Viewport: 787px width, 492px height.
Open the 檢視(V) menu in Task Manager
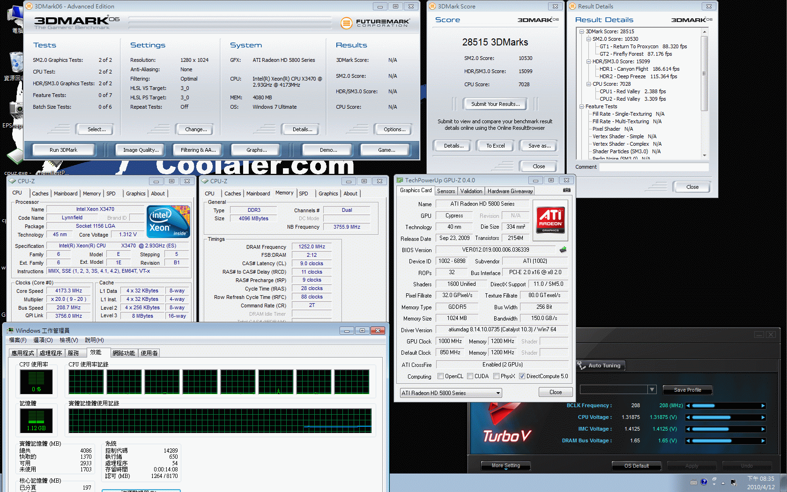pyautogui.click(x=68, y=340)
